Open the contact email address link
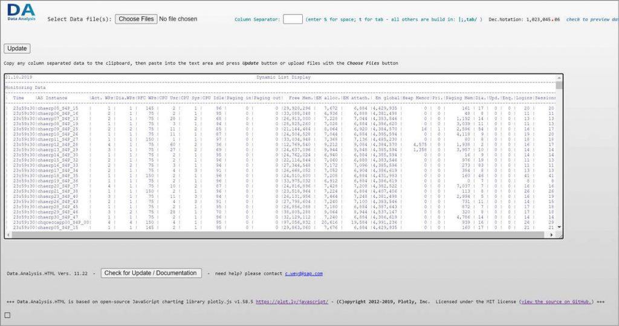Viewport: 619px width, 326px height. click(x=304, y=273)
